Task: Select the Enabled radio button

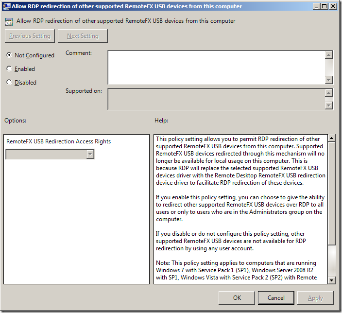Action: [9, 69]
